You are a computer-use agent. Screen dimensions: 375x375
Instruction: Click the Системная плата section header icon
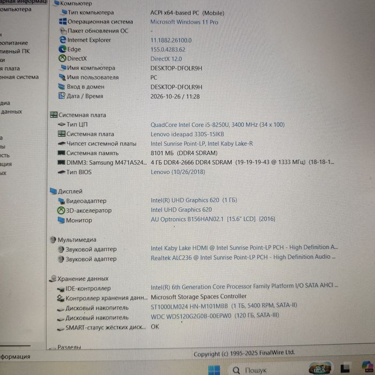[x=54, y=115]
